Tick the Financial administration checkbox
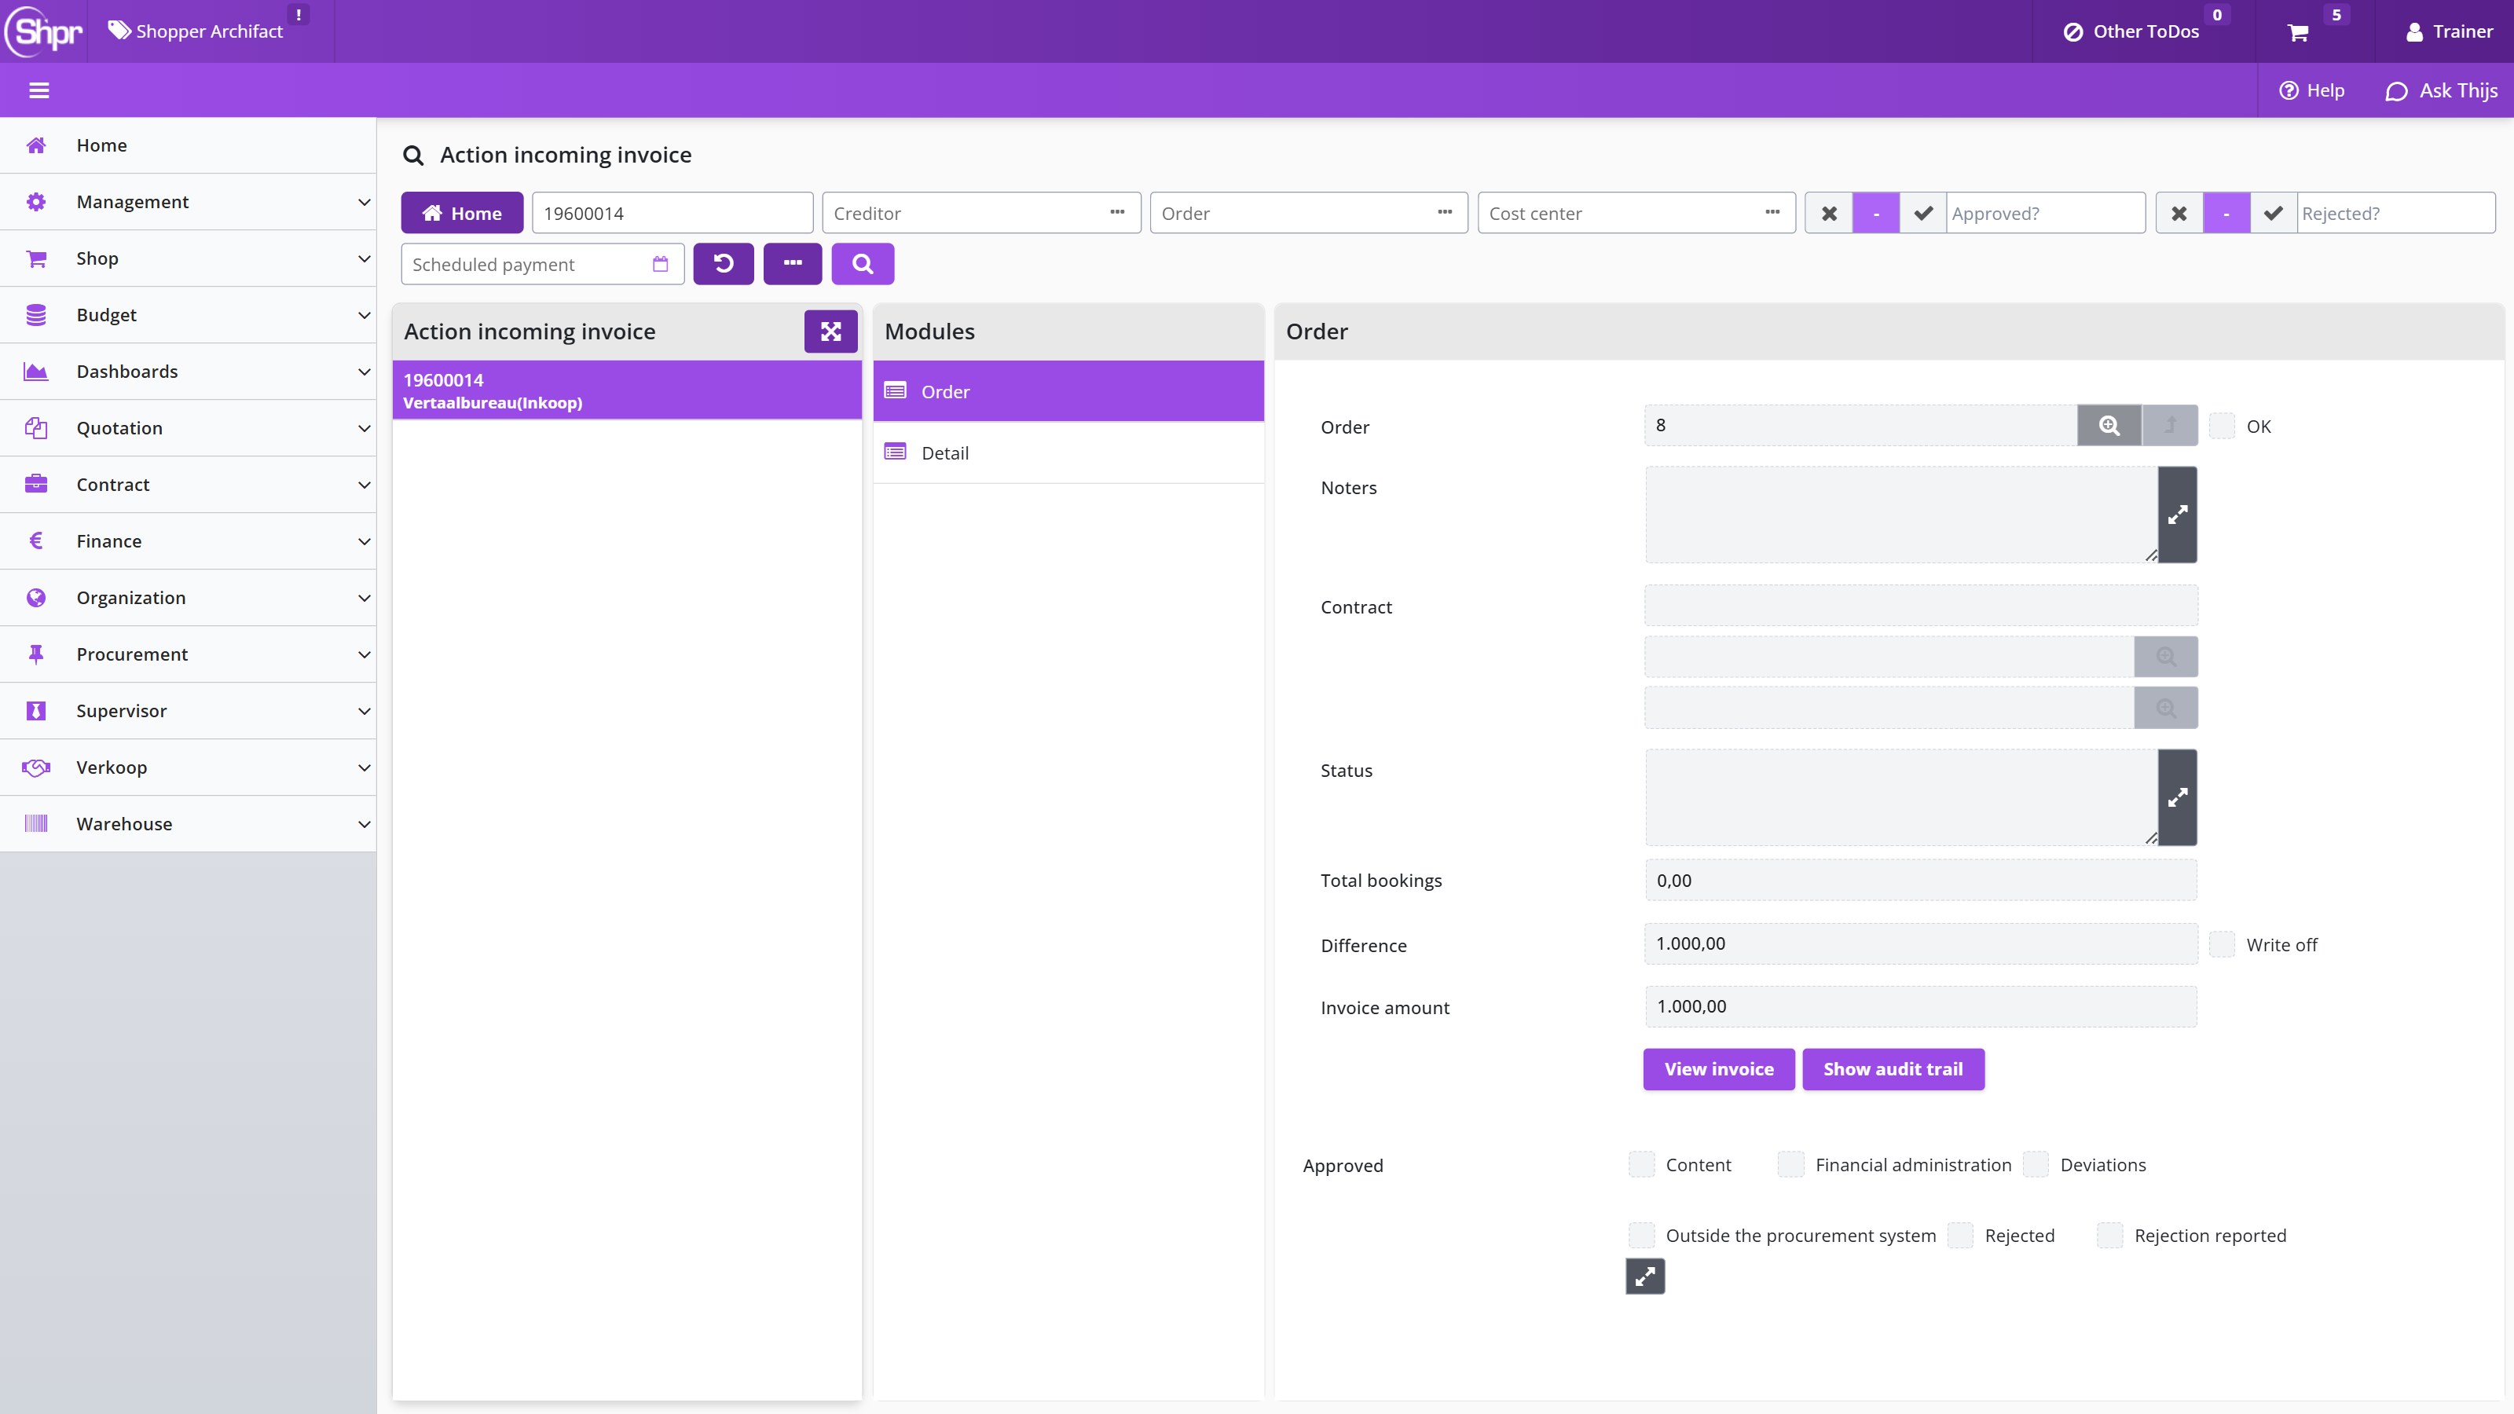2514x1414 pixels. (1791, 1164)
